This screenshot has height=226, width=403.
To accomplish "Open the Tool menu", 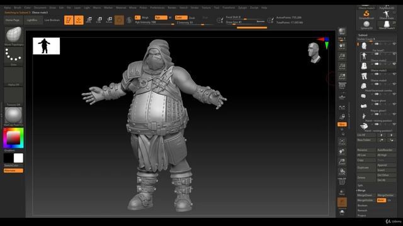I will coord(217,8).
